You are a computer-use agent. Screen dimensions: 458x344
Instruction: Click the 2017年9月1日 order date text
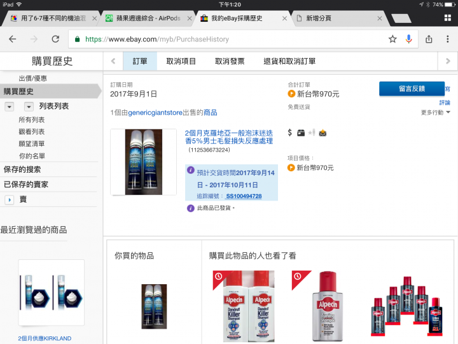[x=134, y=94]
